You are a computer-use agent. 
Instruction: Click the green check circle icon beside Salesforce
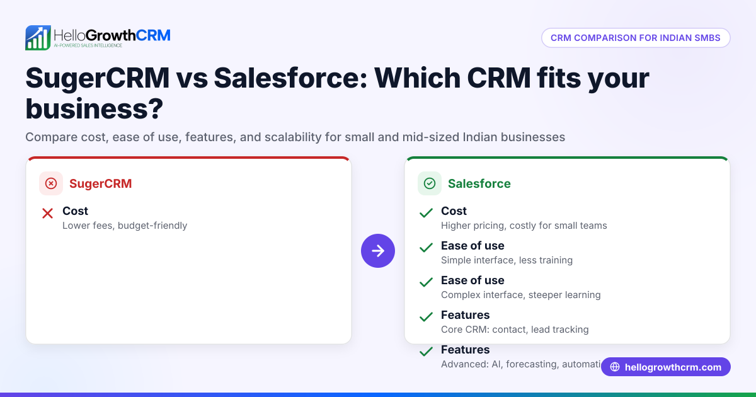pos(430,183)
